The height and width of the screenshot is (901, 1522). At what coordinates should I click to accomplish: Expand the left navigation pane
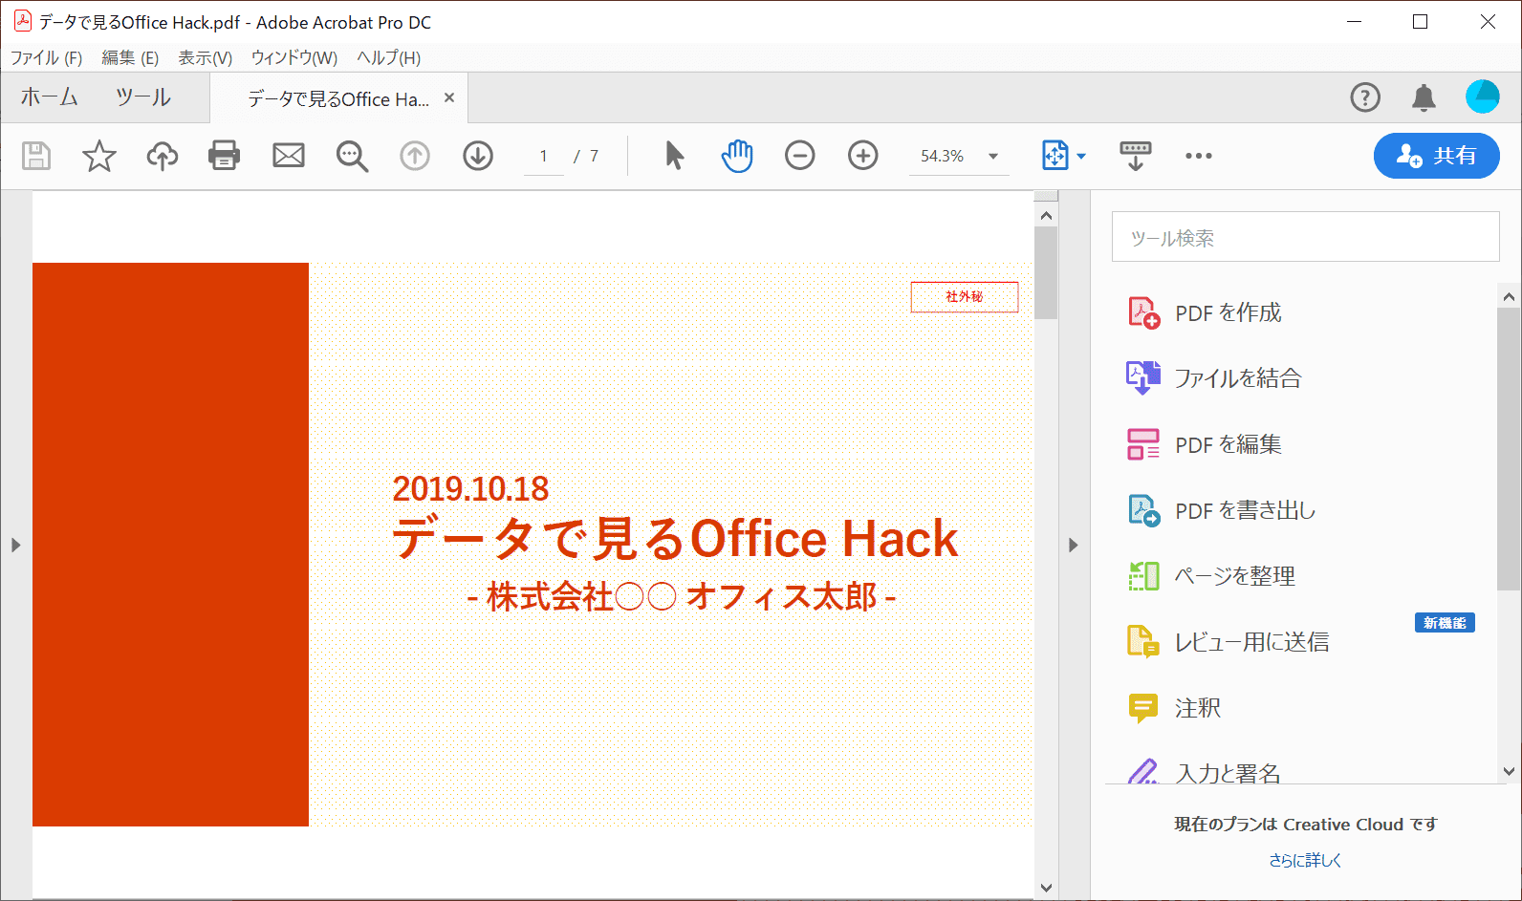point(15,545)
